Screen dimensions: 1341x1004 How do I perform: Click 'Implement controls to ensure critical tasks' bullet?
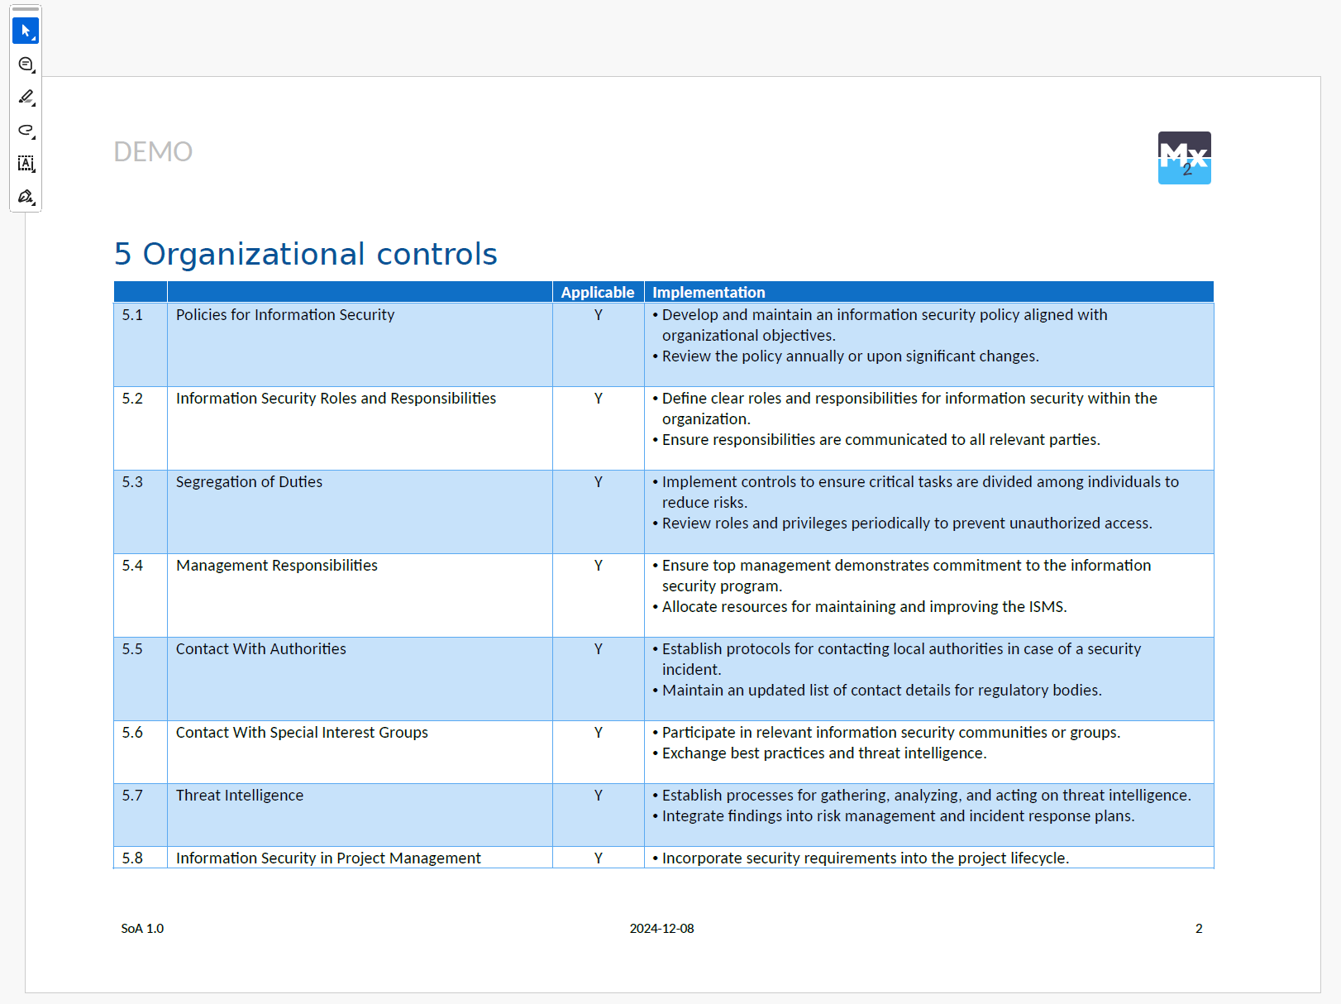[x=916, y=492]
